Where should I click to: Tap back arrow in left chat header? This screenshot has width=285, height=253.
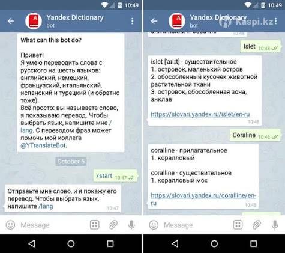point(11,21)
